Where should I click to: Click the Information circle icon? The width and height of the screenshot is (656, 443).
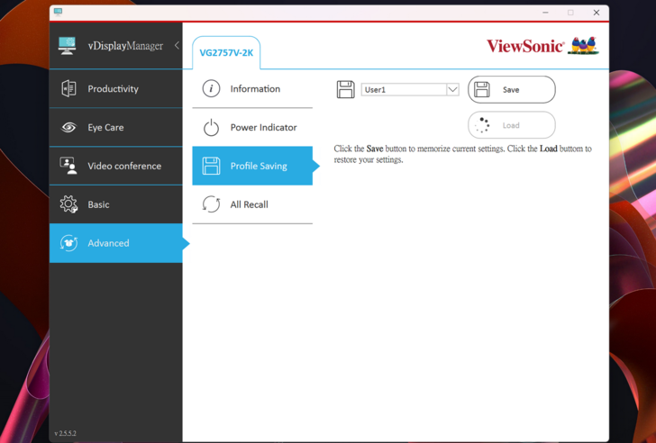click(x=211, y=89)
